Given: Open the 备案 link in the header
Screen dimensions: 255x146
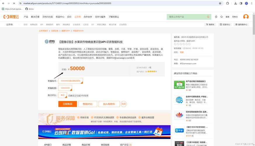Looking at the screenshot, I should coord(227,17).
